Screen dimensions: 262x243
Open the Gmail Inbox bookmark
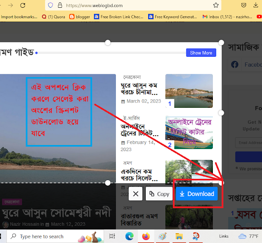[227, 17]
